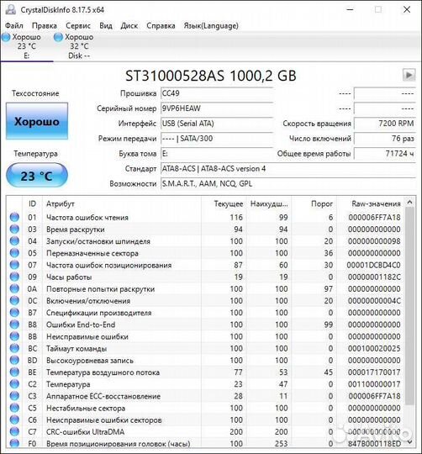Click the status icon for attribute 03
The width and height of the screenshot is (422, 454).
tap(14, 229)
